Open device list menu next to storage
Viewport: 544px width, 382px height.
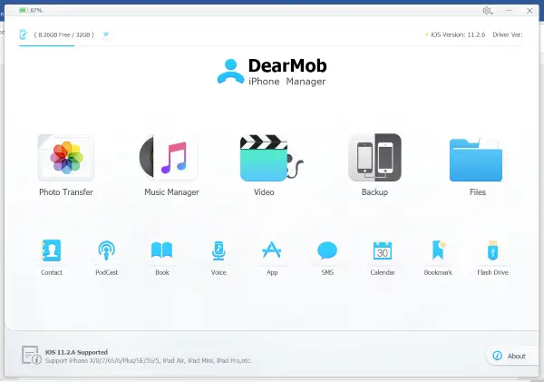point(106,34)
